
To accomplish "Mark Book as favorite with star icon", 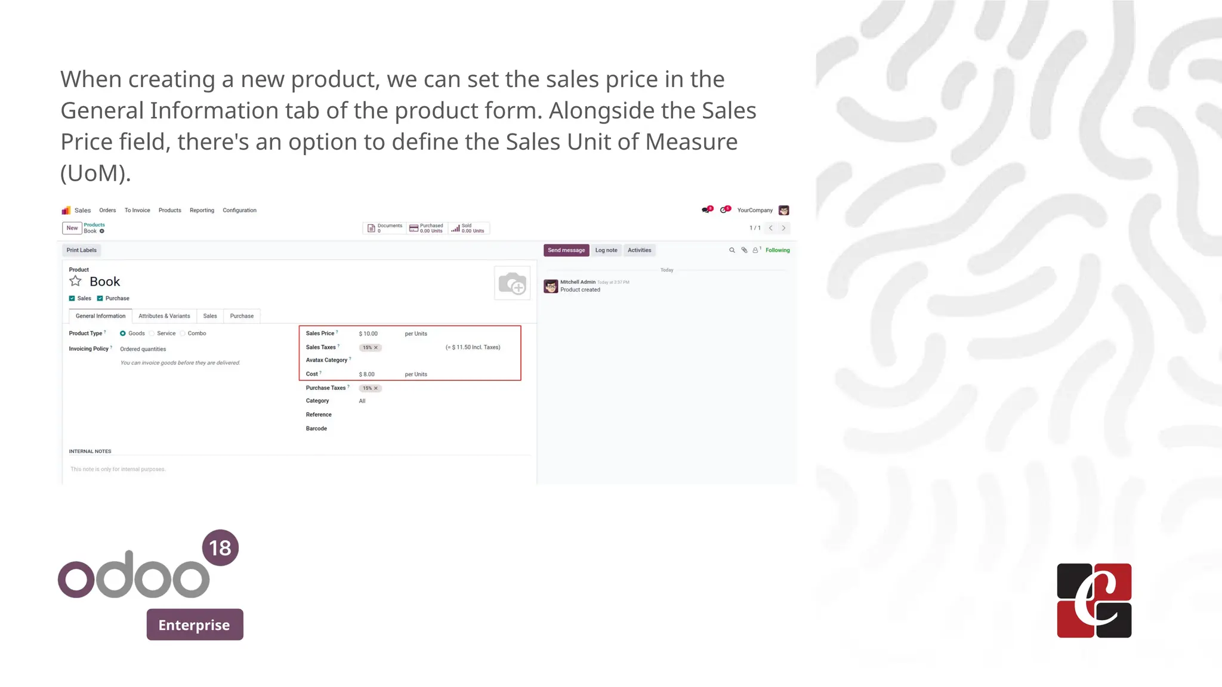I will pyautogui.click(x=75, y=281).
